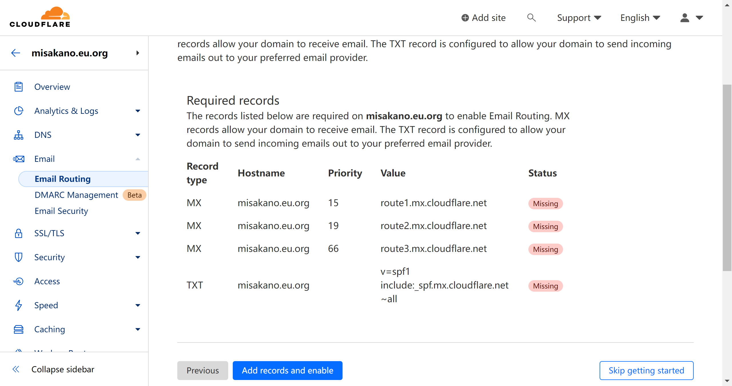Image resolution: width=732 pixels, height=386 pixels.
Task: Click the Hostname column header
Action: tap(261, 173)
